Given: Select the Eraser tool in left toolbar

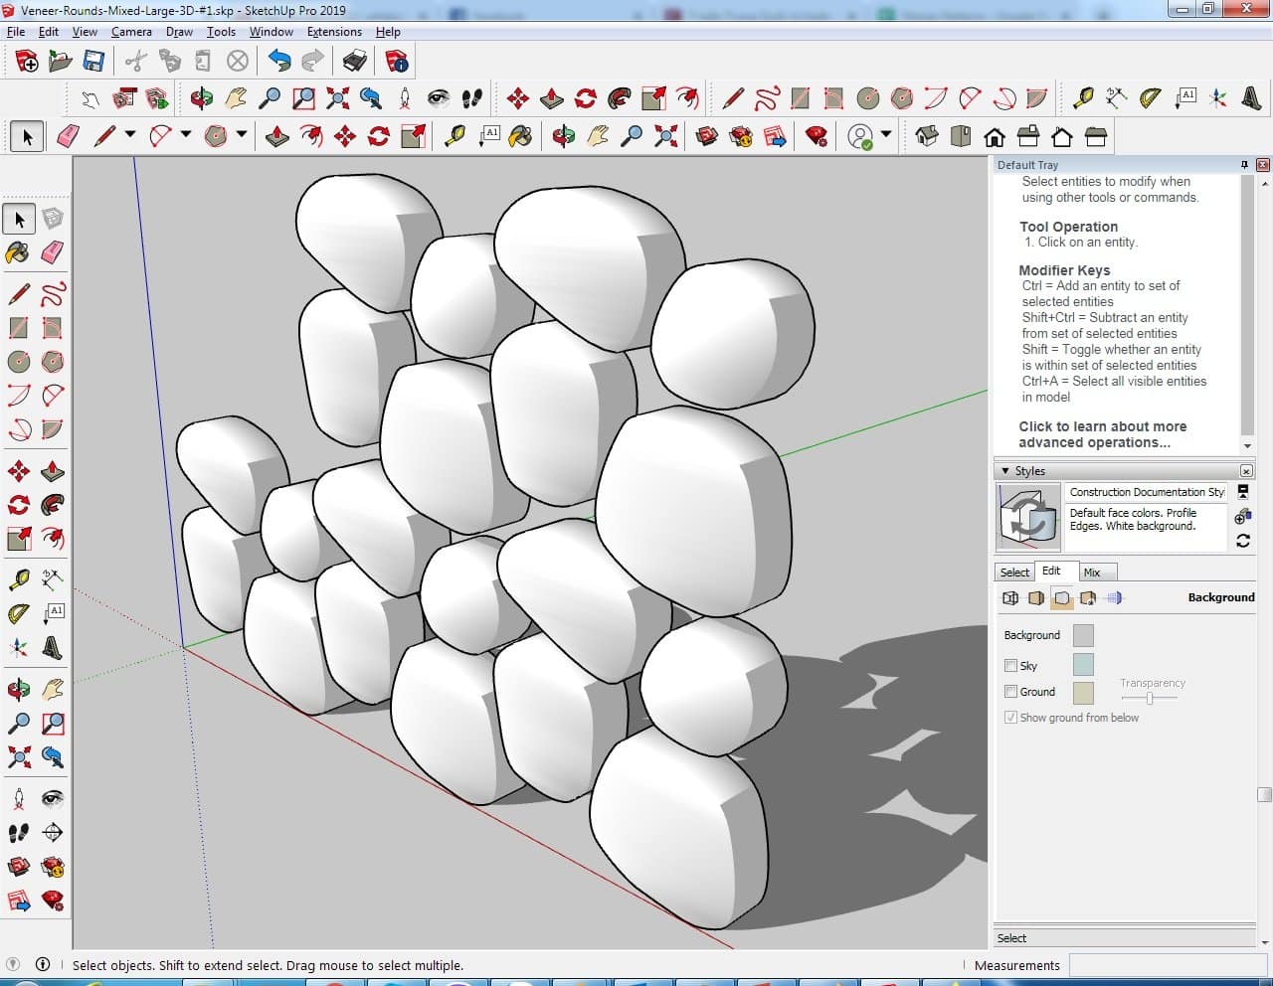Looking at the screenshot, I should pos(53,252).
